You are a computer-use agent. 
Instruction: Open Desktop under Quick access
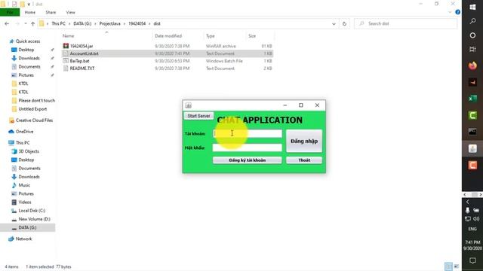click(x=26, y=50)
